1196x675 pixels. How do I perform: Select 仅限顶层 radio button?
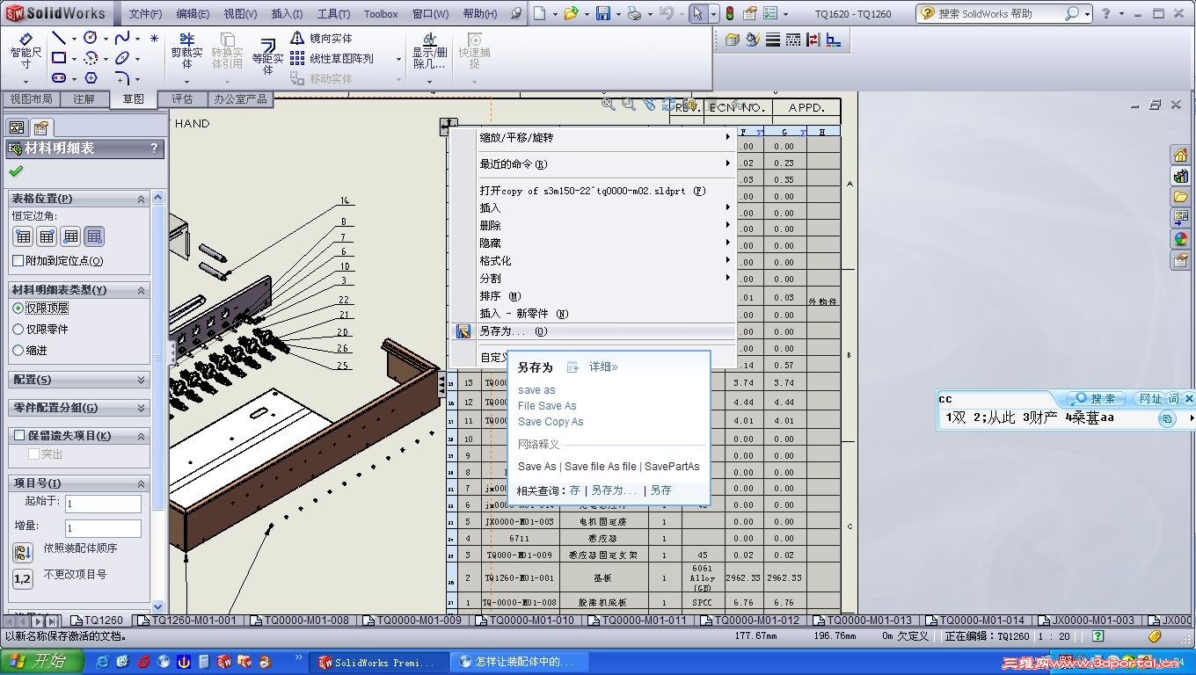point(18,308)
